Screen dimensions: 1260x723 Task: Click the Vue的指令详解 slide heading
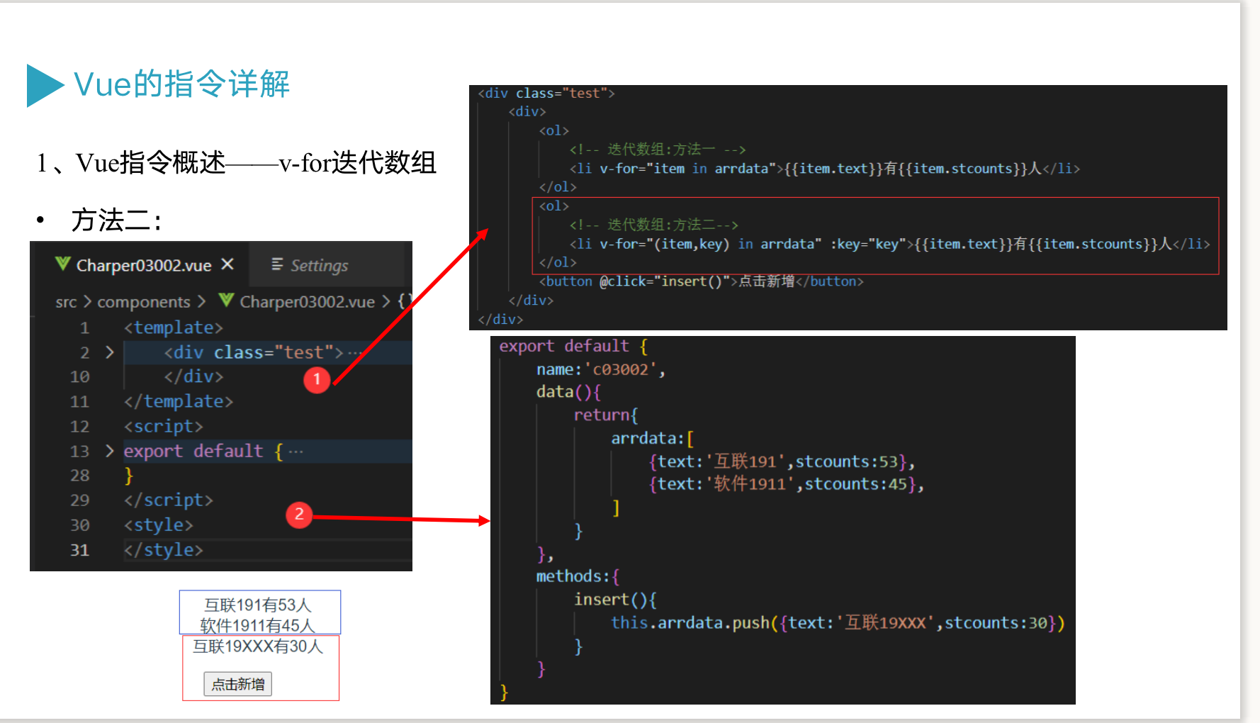[181, 84]
